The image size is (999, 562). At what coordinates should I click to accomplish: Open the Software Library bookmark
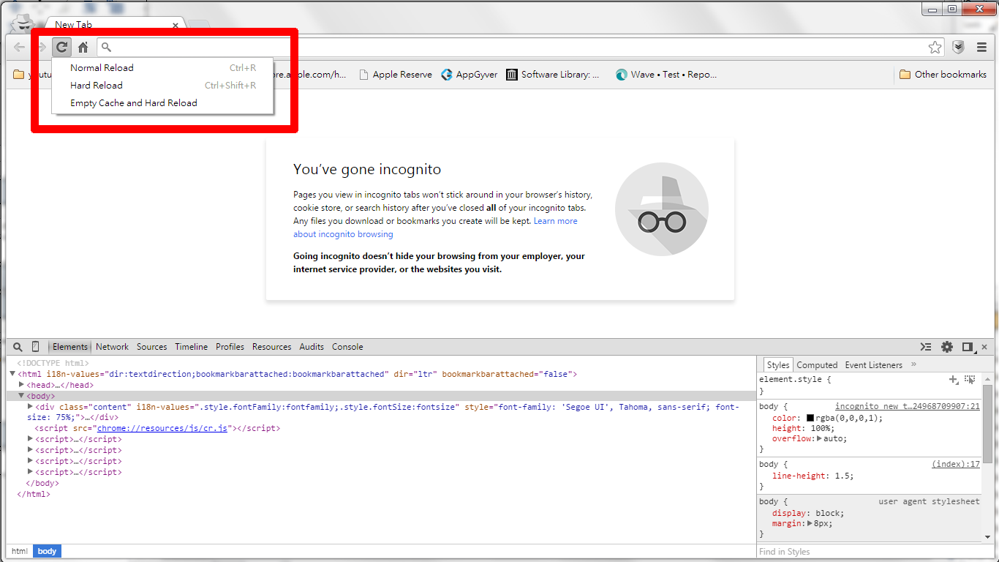click(x=553, y=75)
